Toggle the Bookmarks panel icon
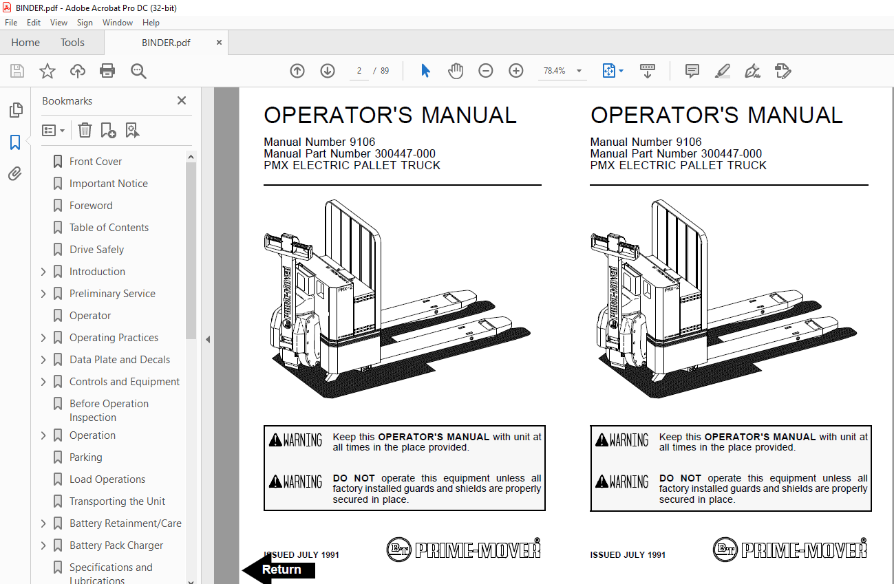Image resolution: width=894 pixels, height=584 pixels. (x=15, y=142)
